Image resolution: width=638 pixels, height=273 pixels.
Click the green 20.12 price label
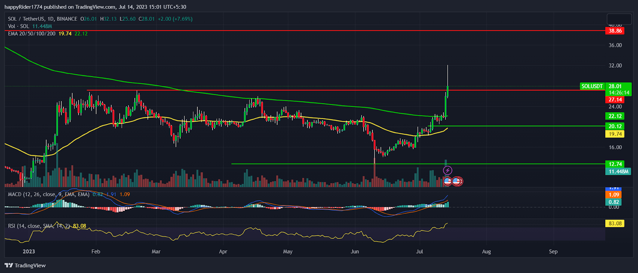coord(614,126)
